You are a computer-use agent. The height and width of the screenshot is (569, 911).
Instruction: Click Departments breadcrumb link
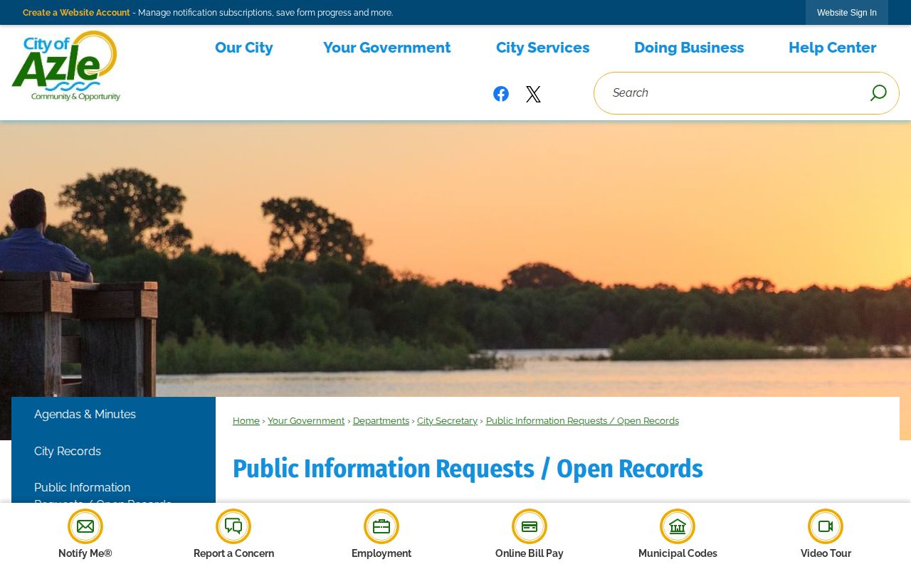tap(381, 421)
